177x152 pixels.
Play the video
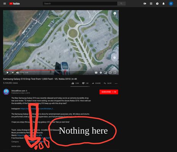pyautogui.click(x=8, y=73)
